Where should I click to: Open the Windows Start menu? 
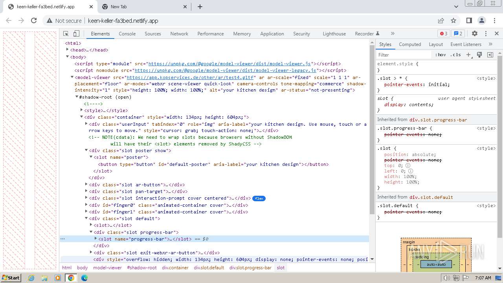click(x=11, y=277)
